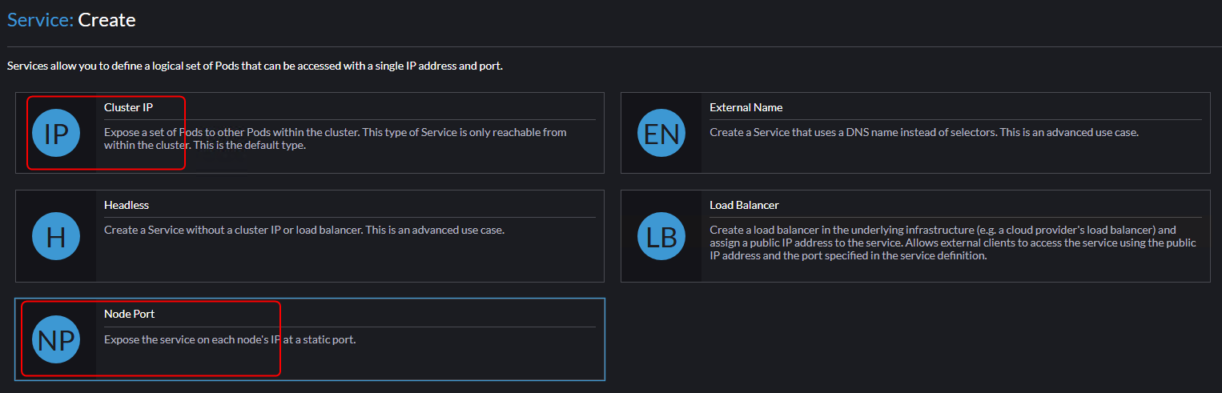Click the Load Balancer public IP description
1222x393 pixels.
pos(953,243)
